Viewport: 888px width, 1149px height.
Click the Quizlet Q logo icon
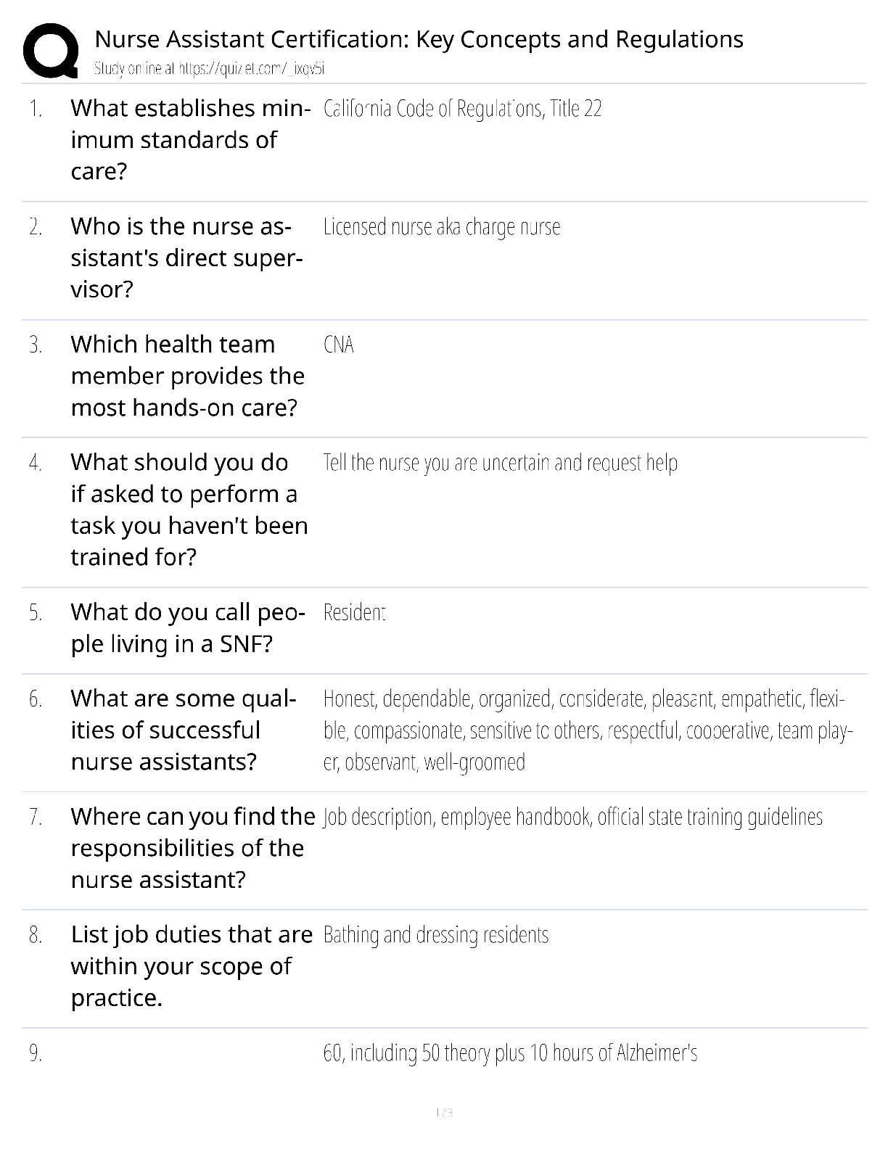click(51, 50)
